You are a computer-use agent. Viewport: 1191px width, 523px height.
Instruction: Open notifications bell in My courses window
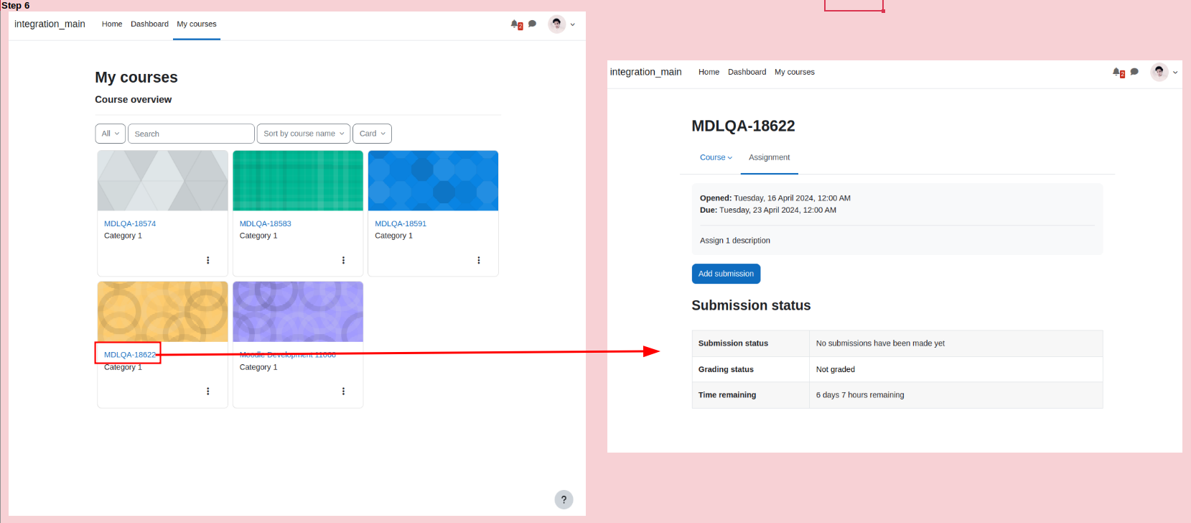(x=515, y=24)
